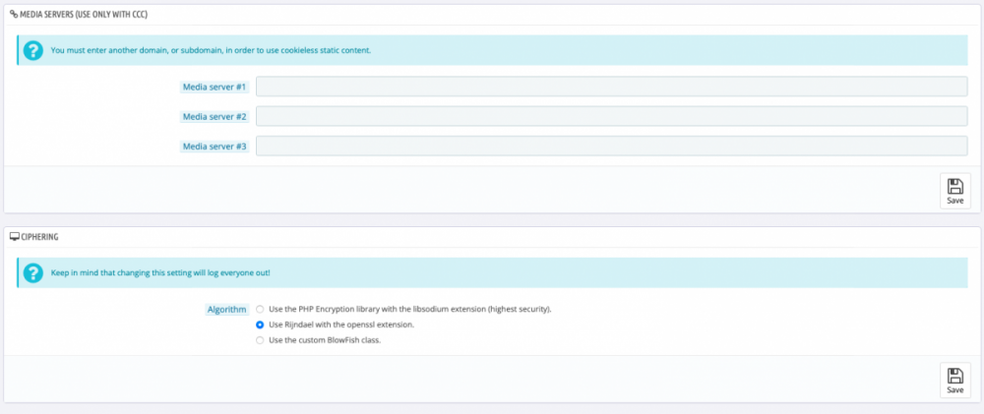Click the Media server #1 label
984x414 pixels.
click(214, 88)
